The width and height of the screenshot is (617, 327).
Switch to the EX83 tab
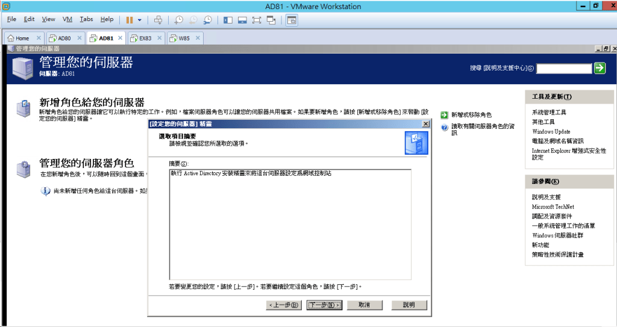tap(145, 38)
